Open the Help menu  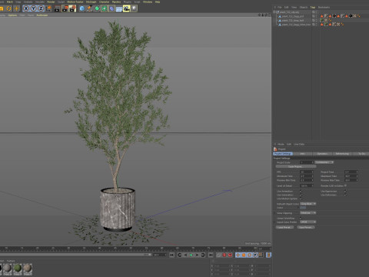(x=158, y=2)
